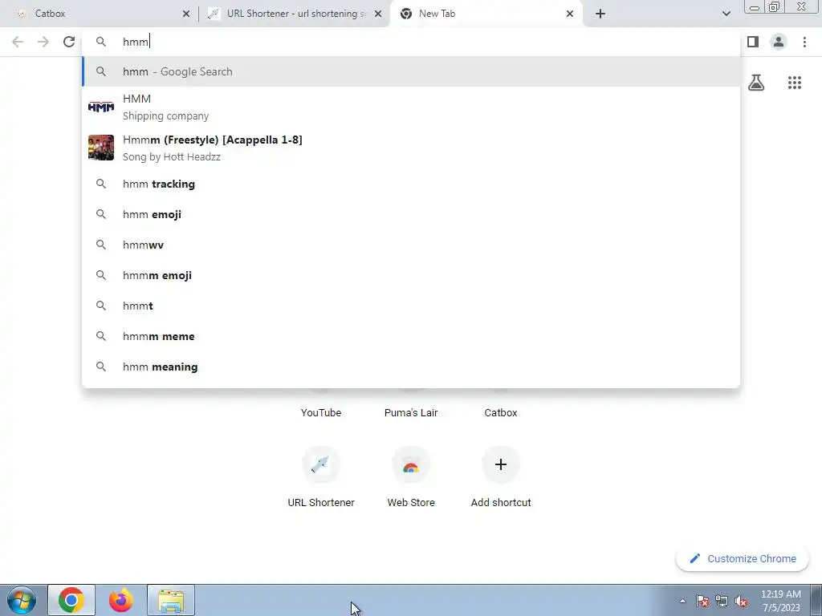Open the Action Center flag icon

[x=702, y=602]
